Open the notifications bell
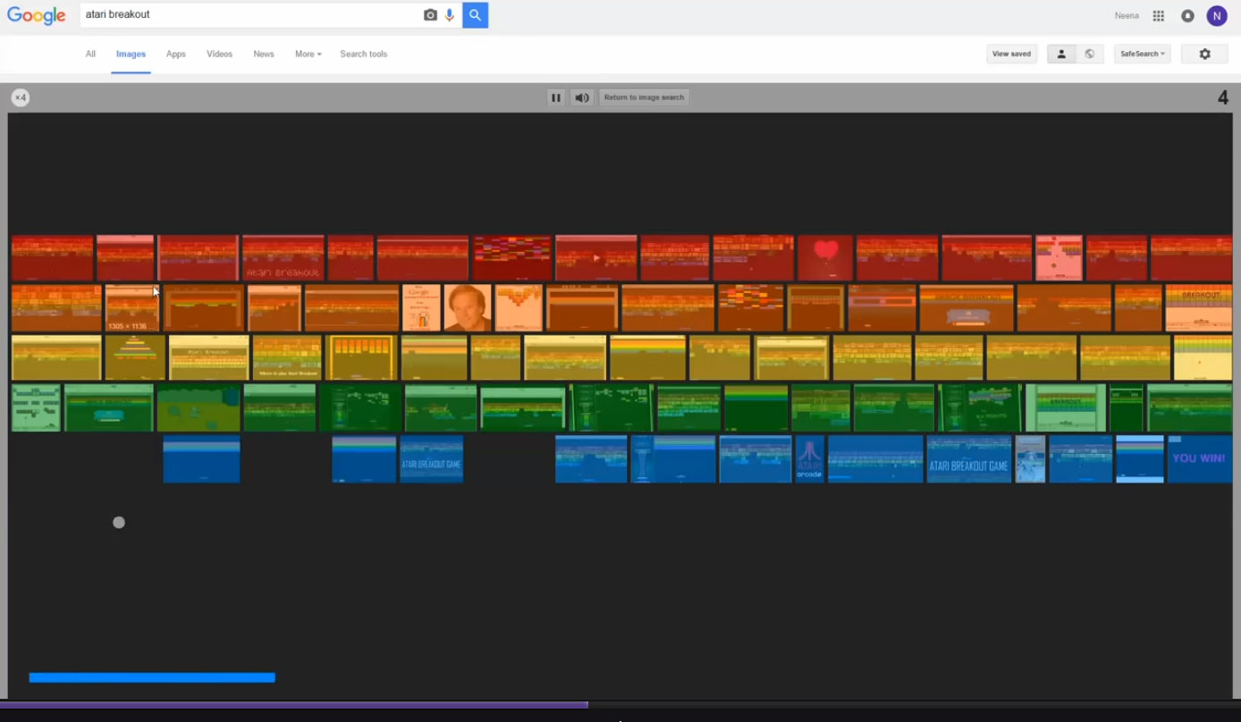Viewport: 1241px width, 722px height. (x=1187, y=16)
